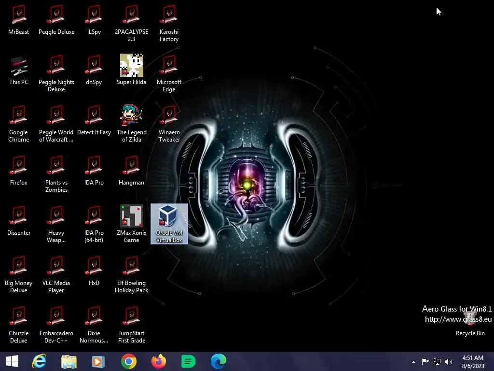Select the Winaero Tweaker shortcut
Viewport: 494px width, 371px height.
pos(169,124)
